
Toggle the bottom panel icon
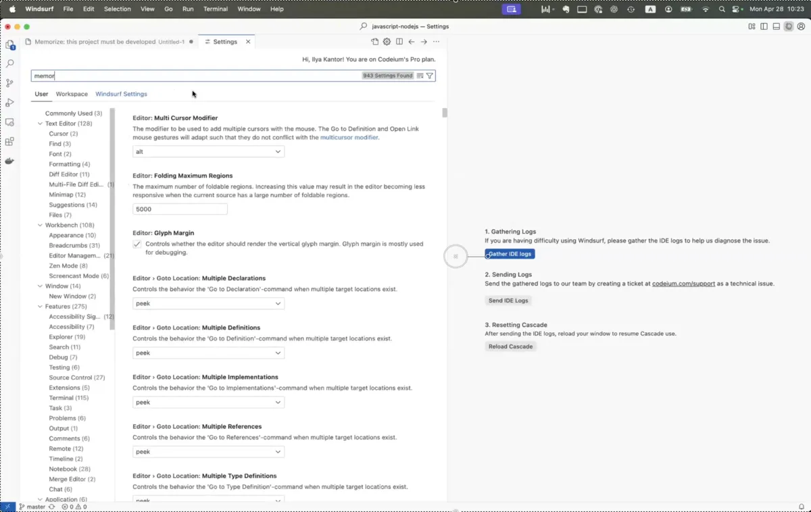(x=776, y=26)
